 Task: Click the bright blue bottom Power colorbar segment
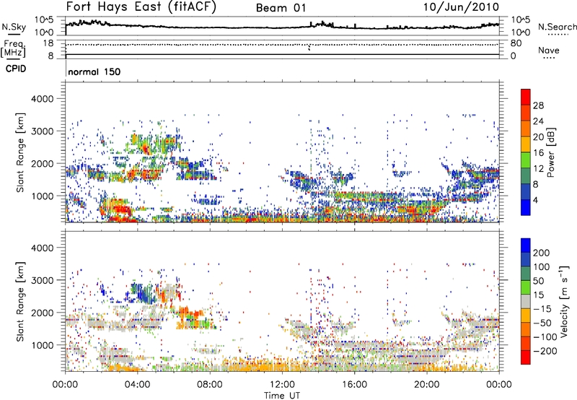(x=526, y=207)
